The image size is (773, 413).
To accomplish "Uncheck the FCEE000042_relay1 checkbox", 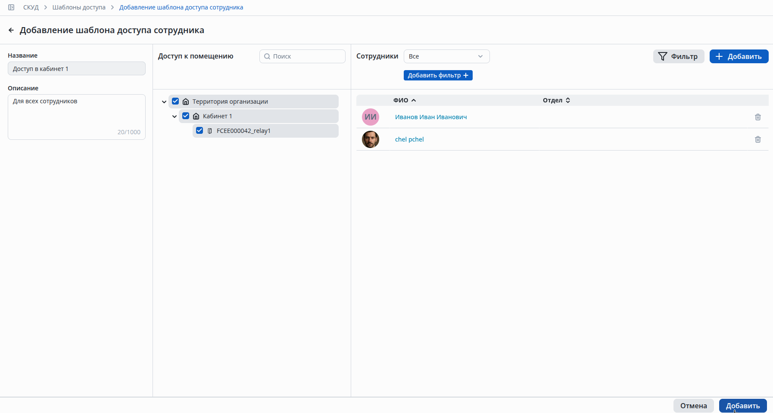I will [x=199, y=130].
